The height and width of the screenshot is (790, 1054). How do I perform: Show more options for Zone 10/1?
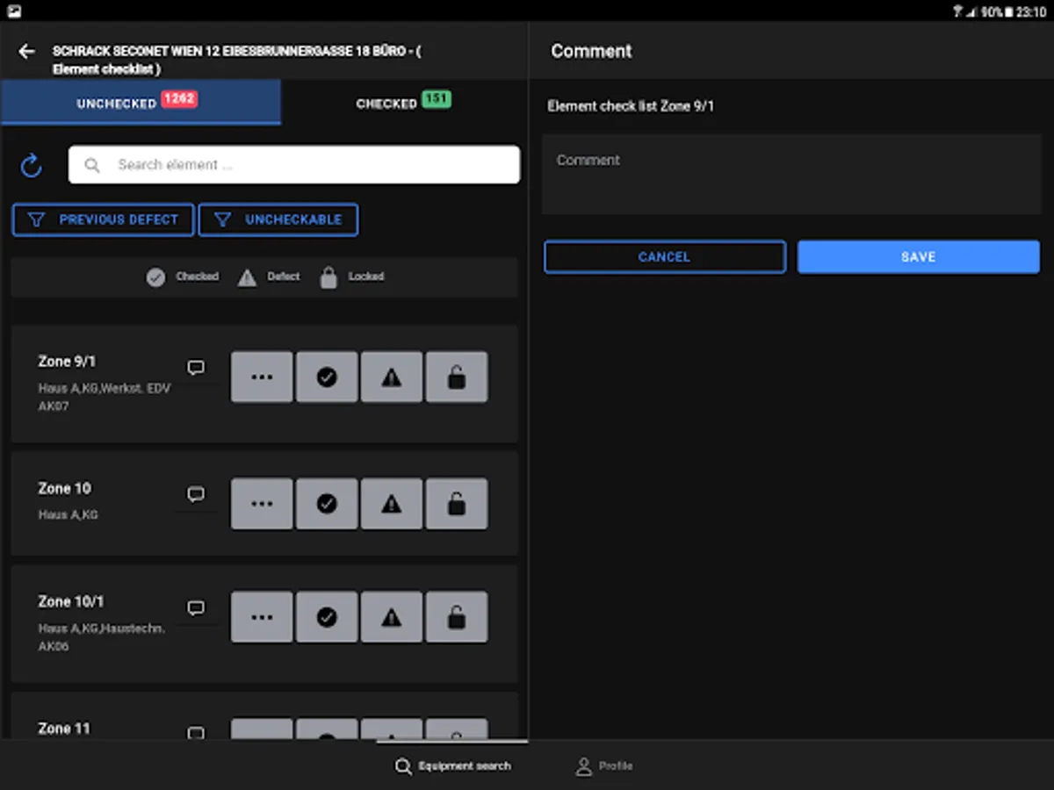pyautogui.click(x=262, y=617)
